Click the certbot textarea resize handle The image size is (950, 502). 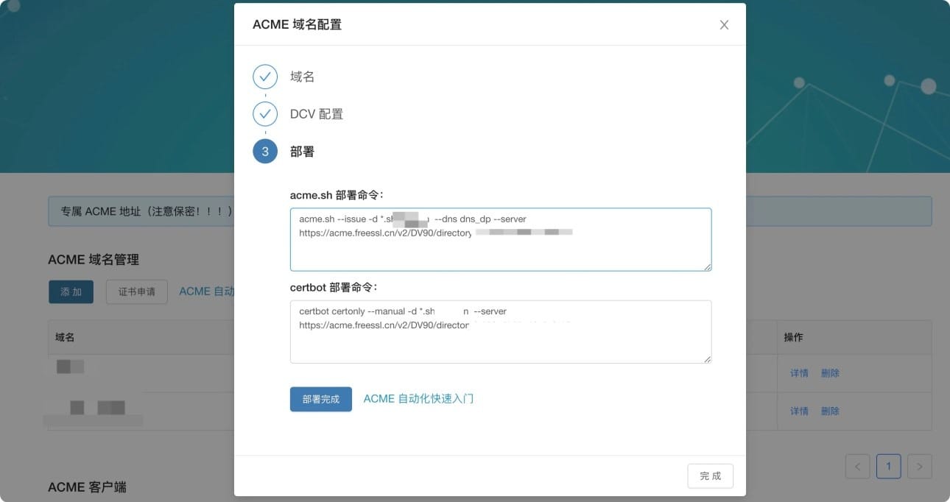pyautogui.click(x=707, y=358)
